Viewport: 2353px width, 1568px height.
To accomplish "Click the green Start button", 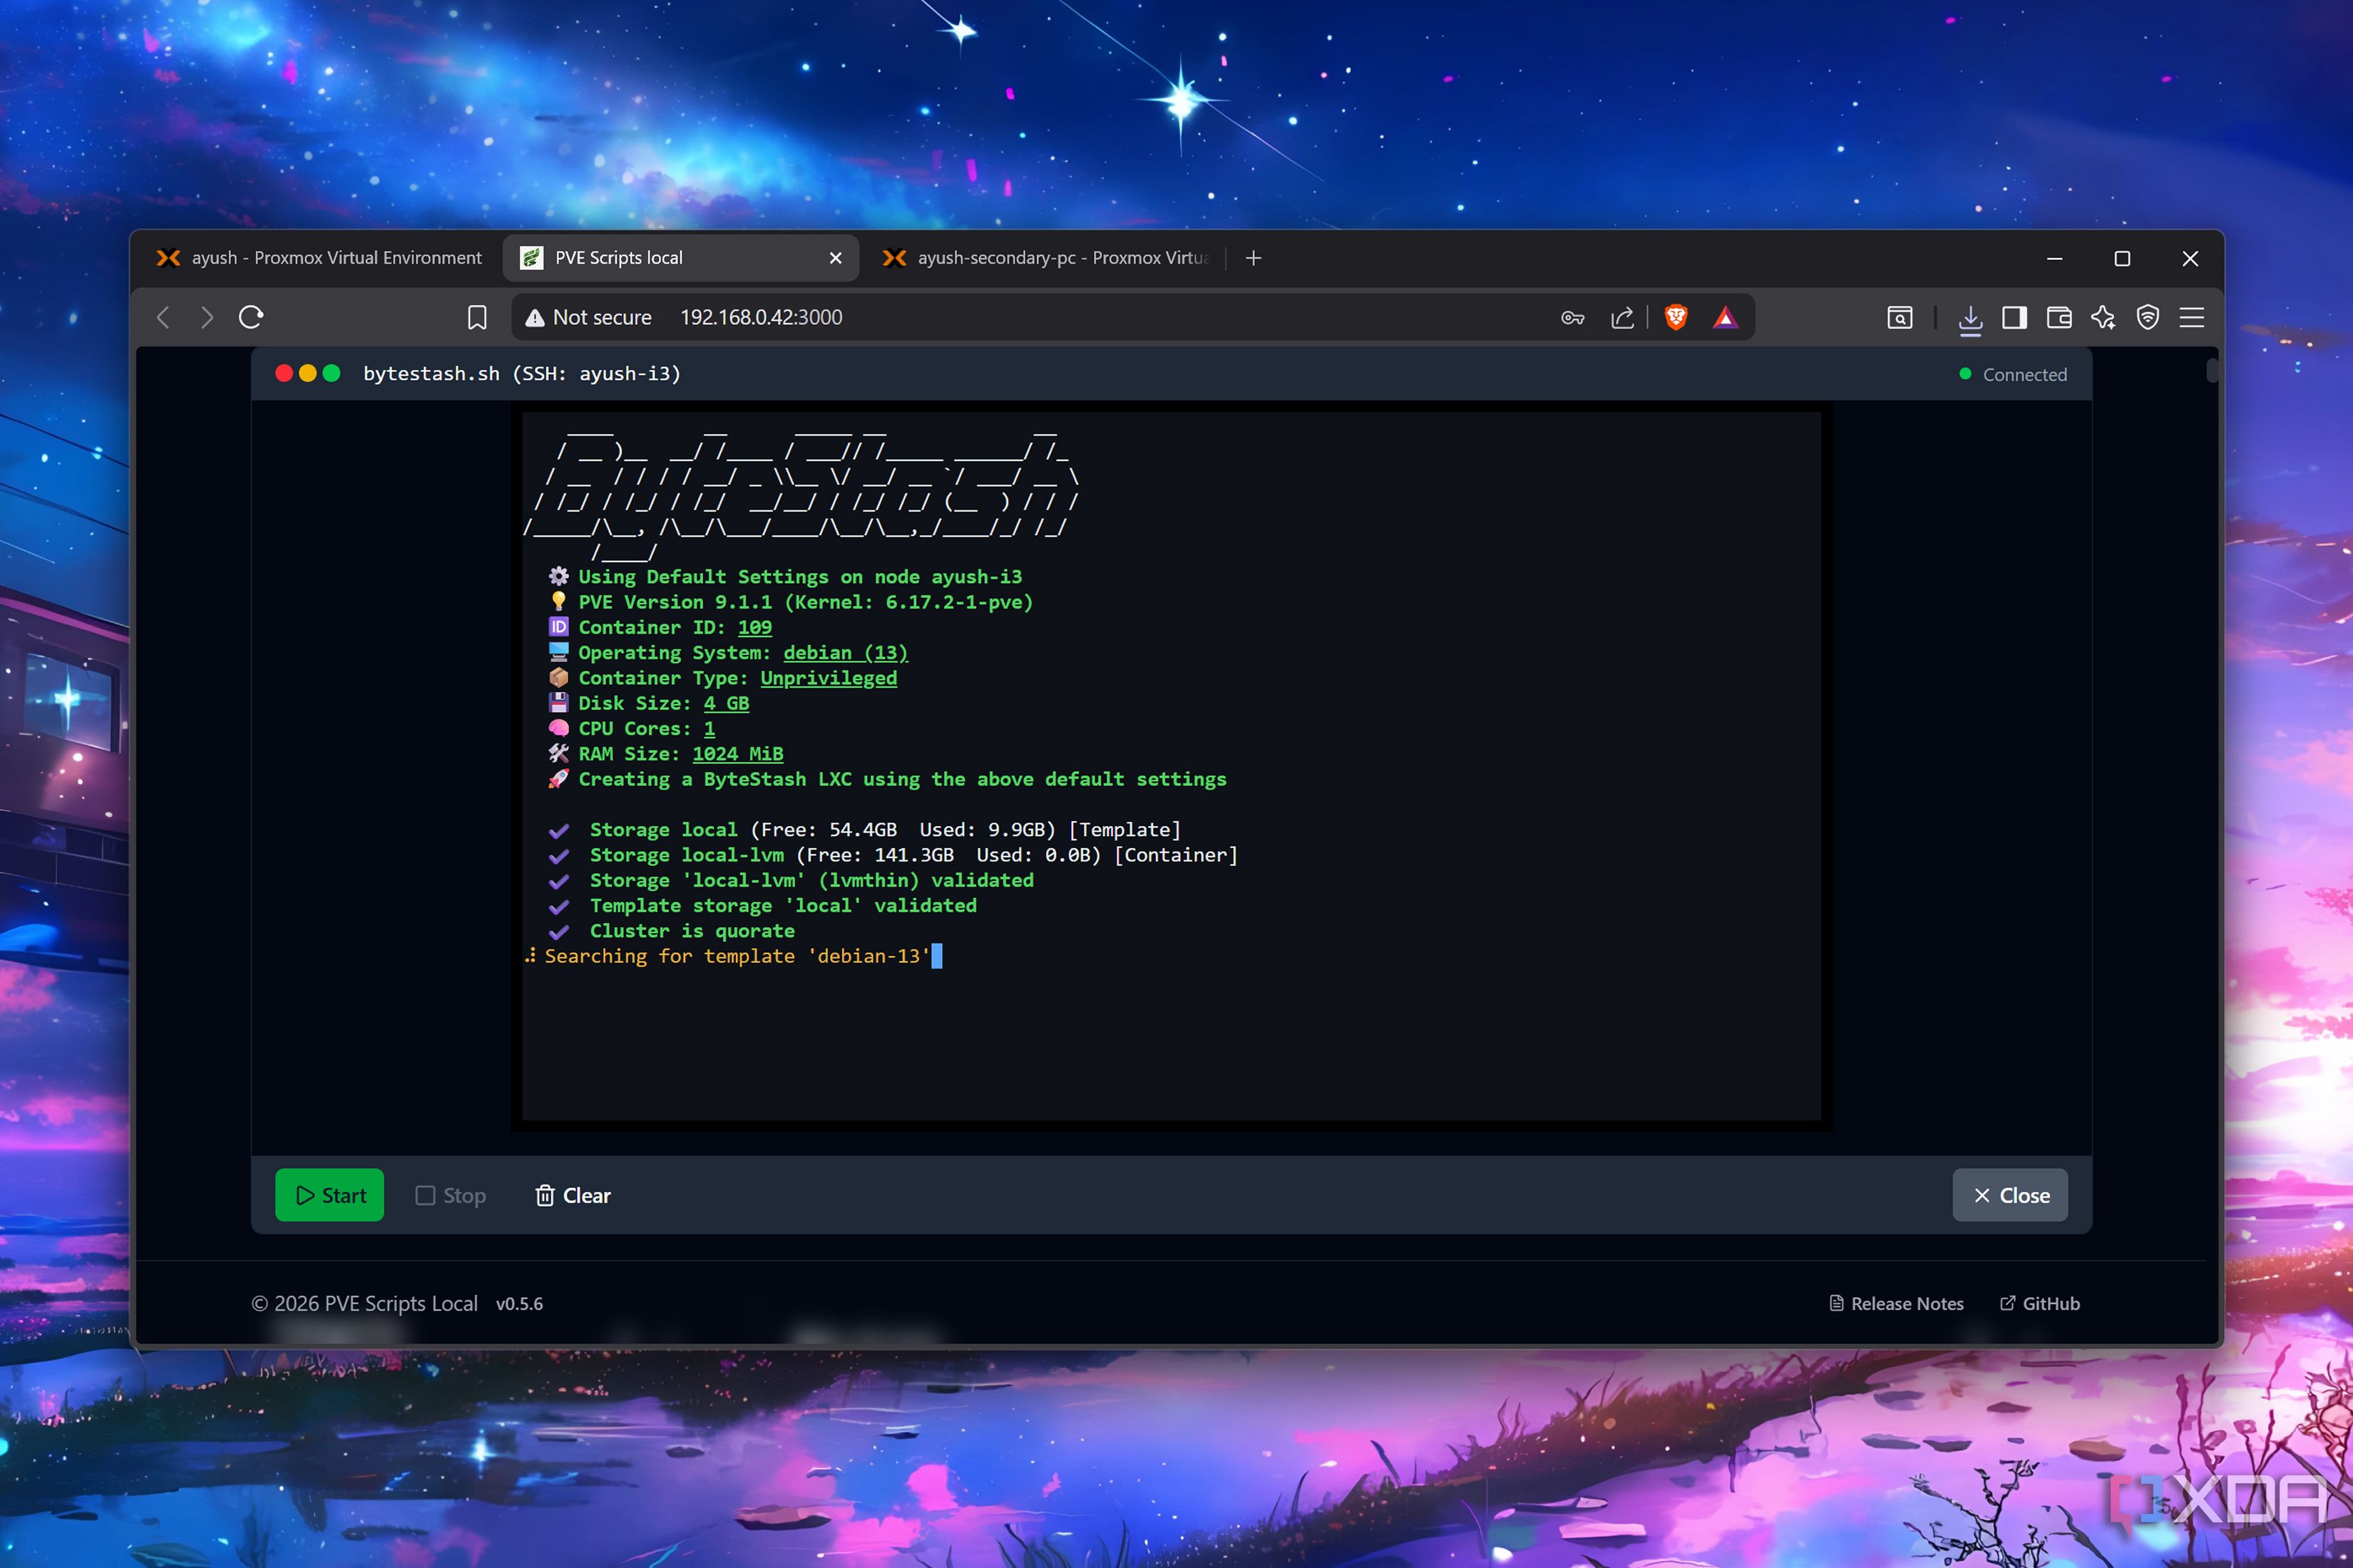I will pos(329,1195).
